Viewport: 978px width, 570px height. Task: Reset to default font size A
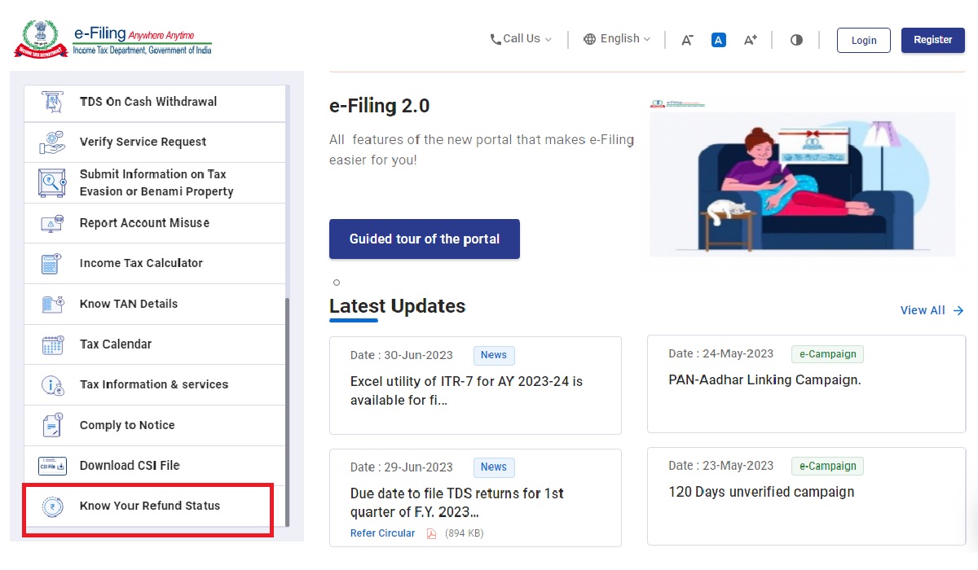tap(718, 40)
